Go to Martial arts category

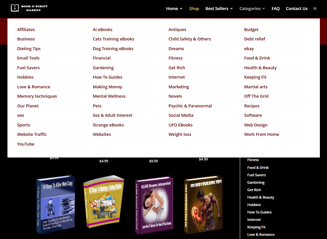(x=256, y=87)
